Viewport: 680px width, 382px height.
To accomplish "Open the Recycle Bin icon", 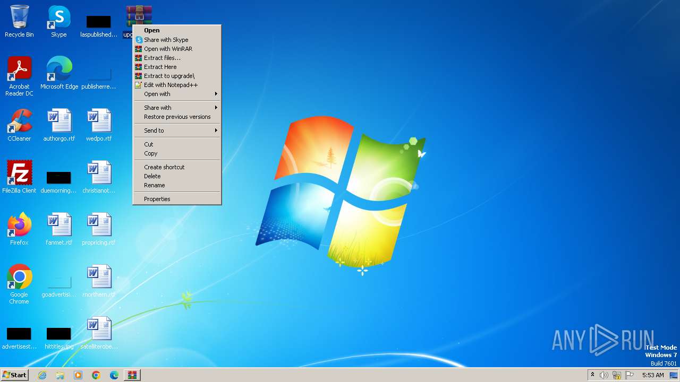I will tap(19, 21).
